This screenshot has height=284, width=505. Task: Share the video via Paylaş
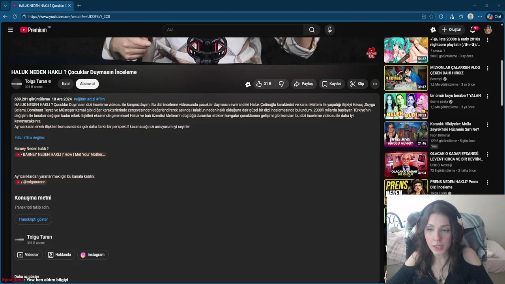tap(303, 84)
